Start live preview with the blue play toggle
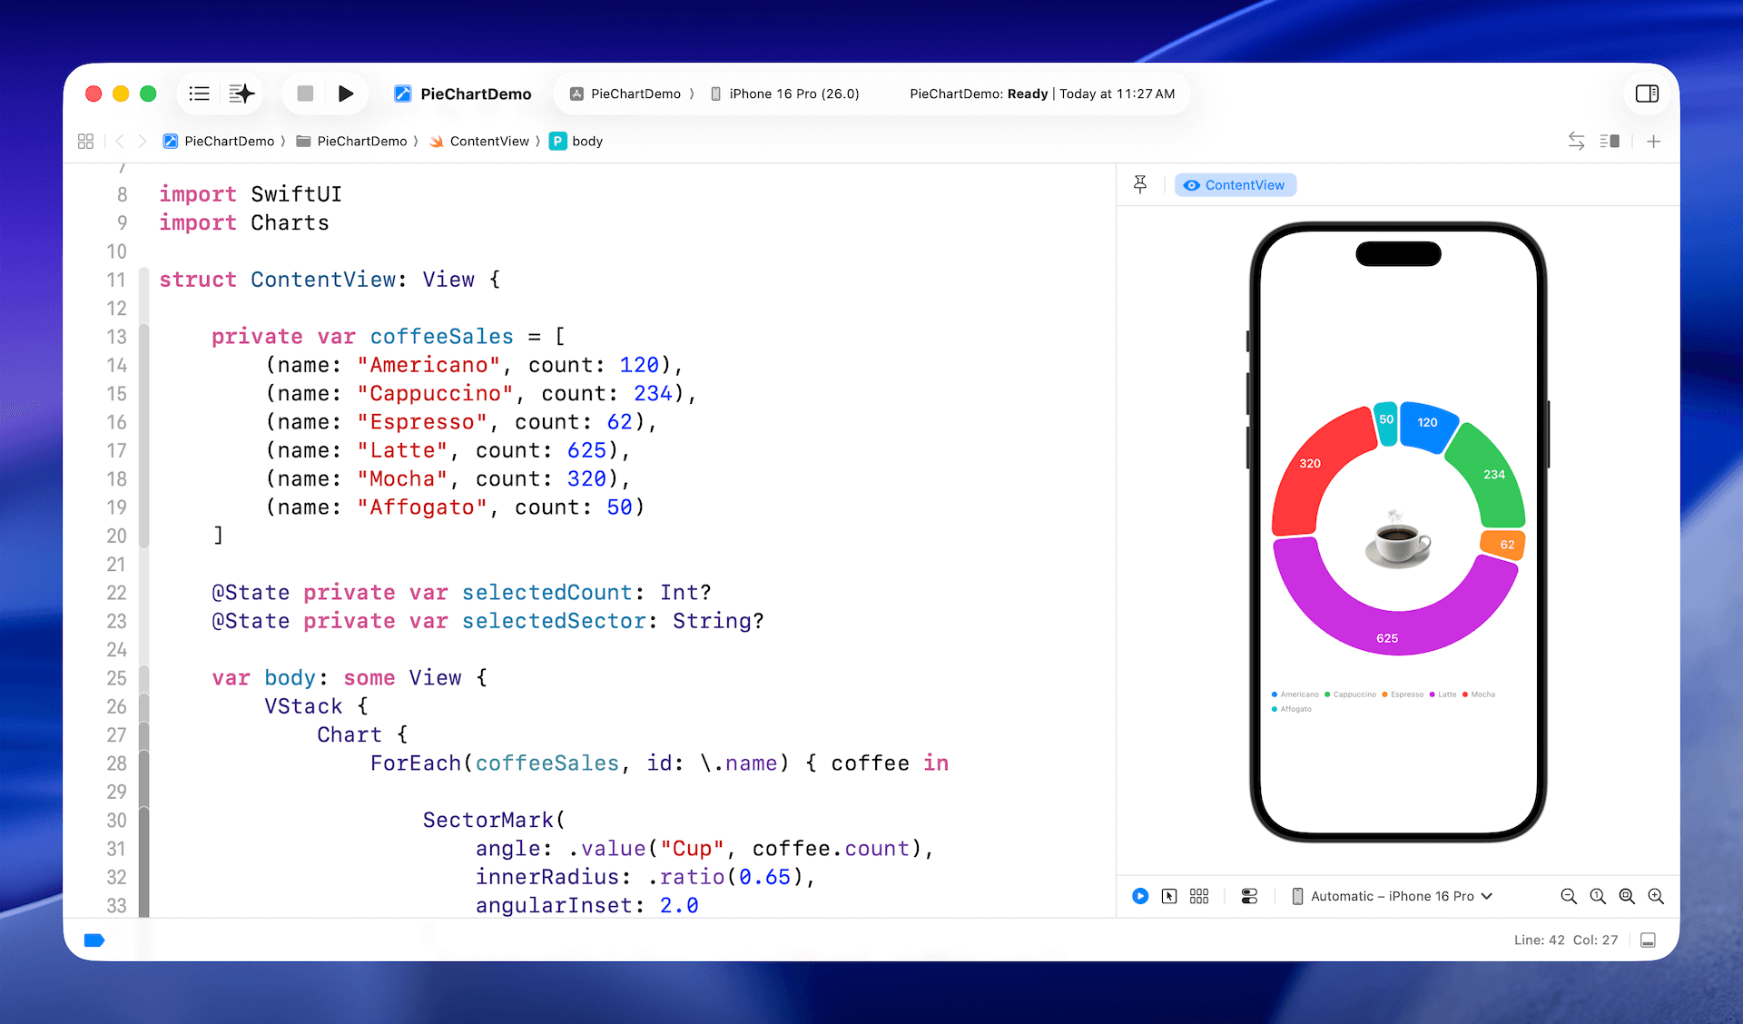The width and height of the screenshot is (1743, 1024). (x=1139, y=896)
